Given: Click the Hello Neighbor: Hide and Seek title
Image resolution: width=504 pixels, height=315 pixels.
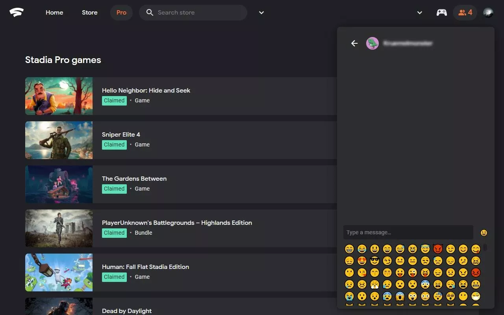Looking at the screenshot, I should (146, 91).
